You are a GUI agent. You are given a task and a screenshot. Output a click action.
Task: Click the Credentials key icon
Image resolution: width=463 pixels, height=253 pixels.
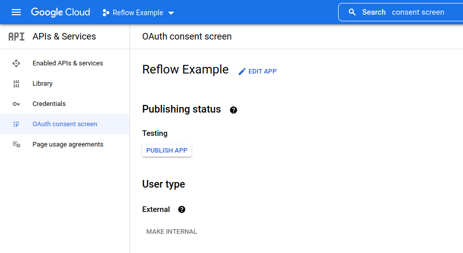[x=16, y=104]
